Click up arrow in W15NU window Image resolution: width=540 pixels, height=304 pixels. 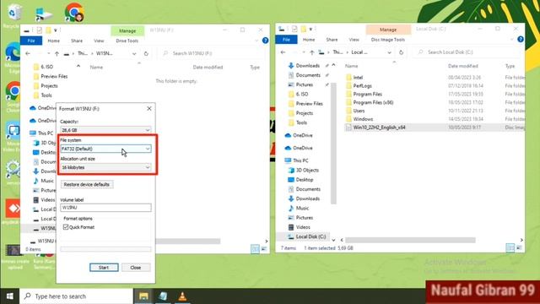pyautogui.click(x=57, y=53)
